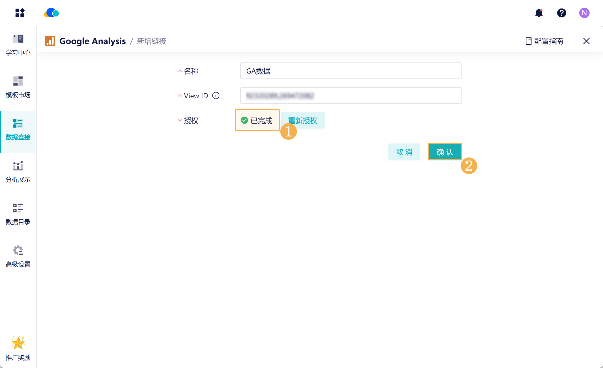The width and height of the screenshot is (603, 368).
Task: Navigate to 数据目录 in sidebar
Action: pos(18,214)
